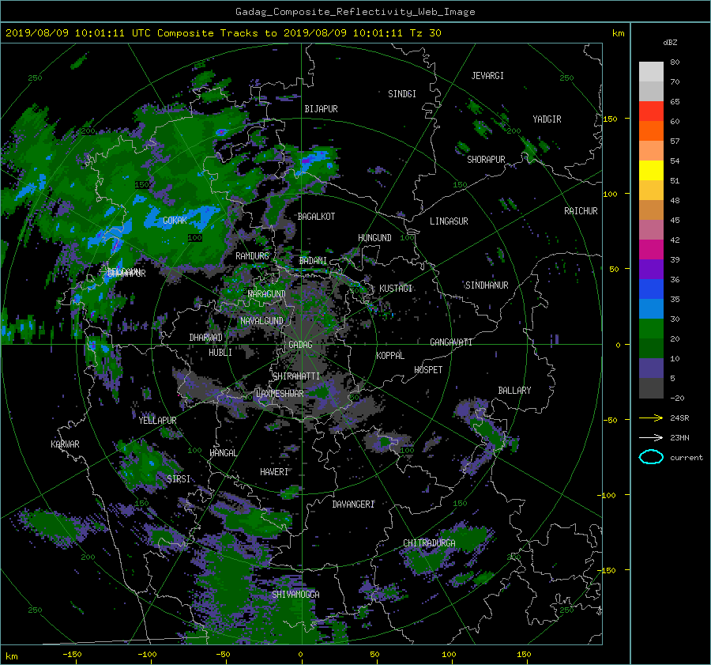
Task: Click the LAXMESHWAR city label
Action: [x=280, y=394]
